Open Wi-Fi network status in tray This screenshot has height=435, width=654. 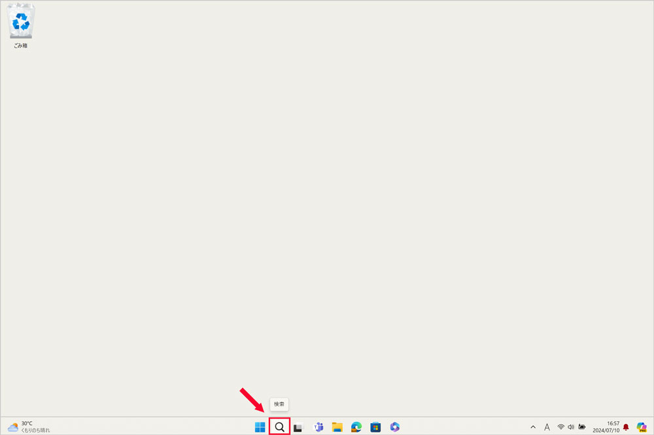[560, 427]
